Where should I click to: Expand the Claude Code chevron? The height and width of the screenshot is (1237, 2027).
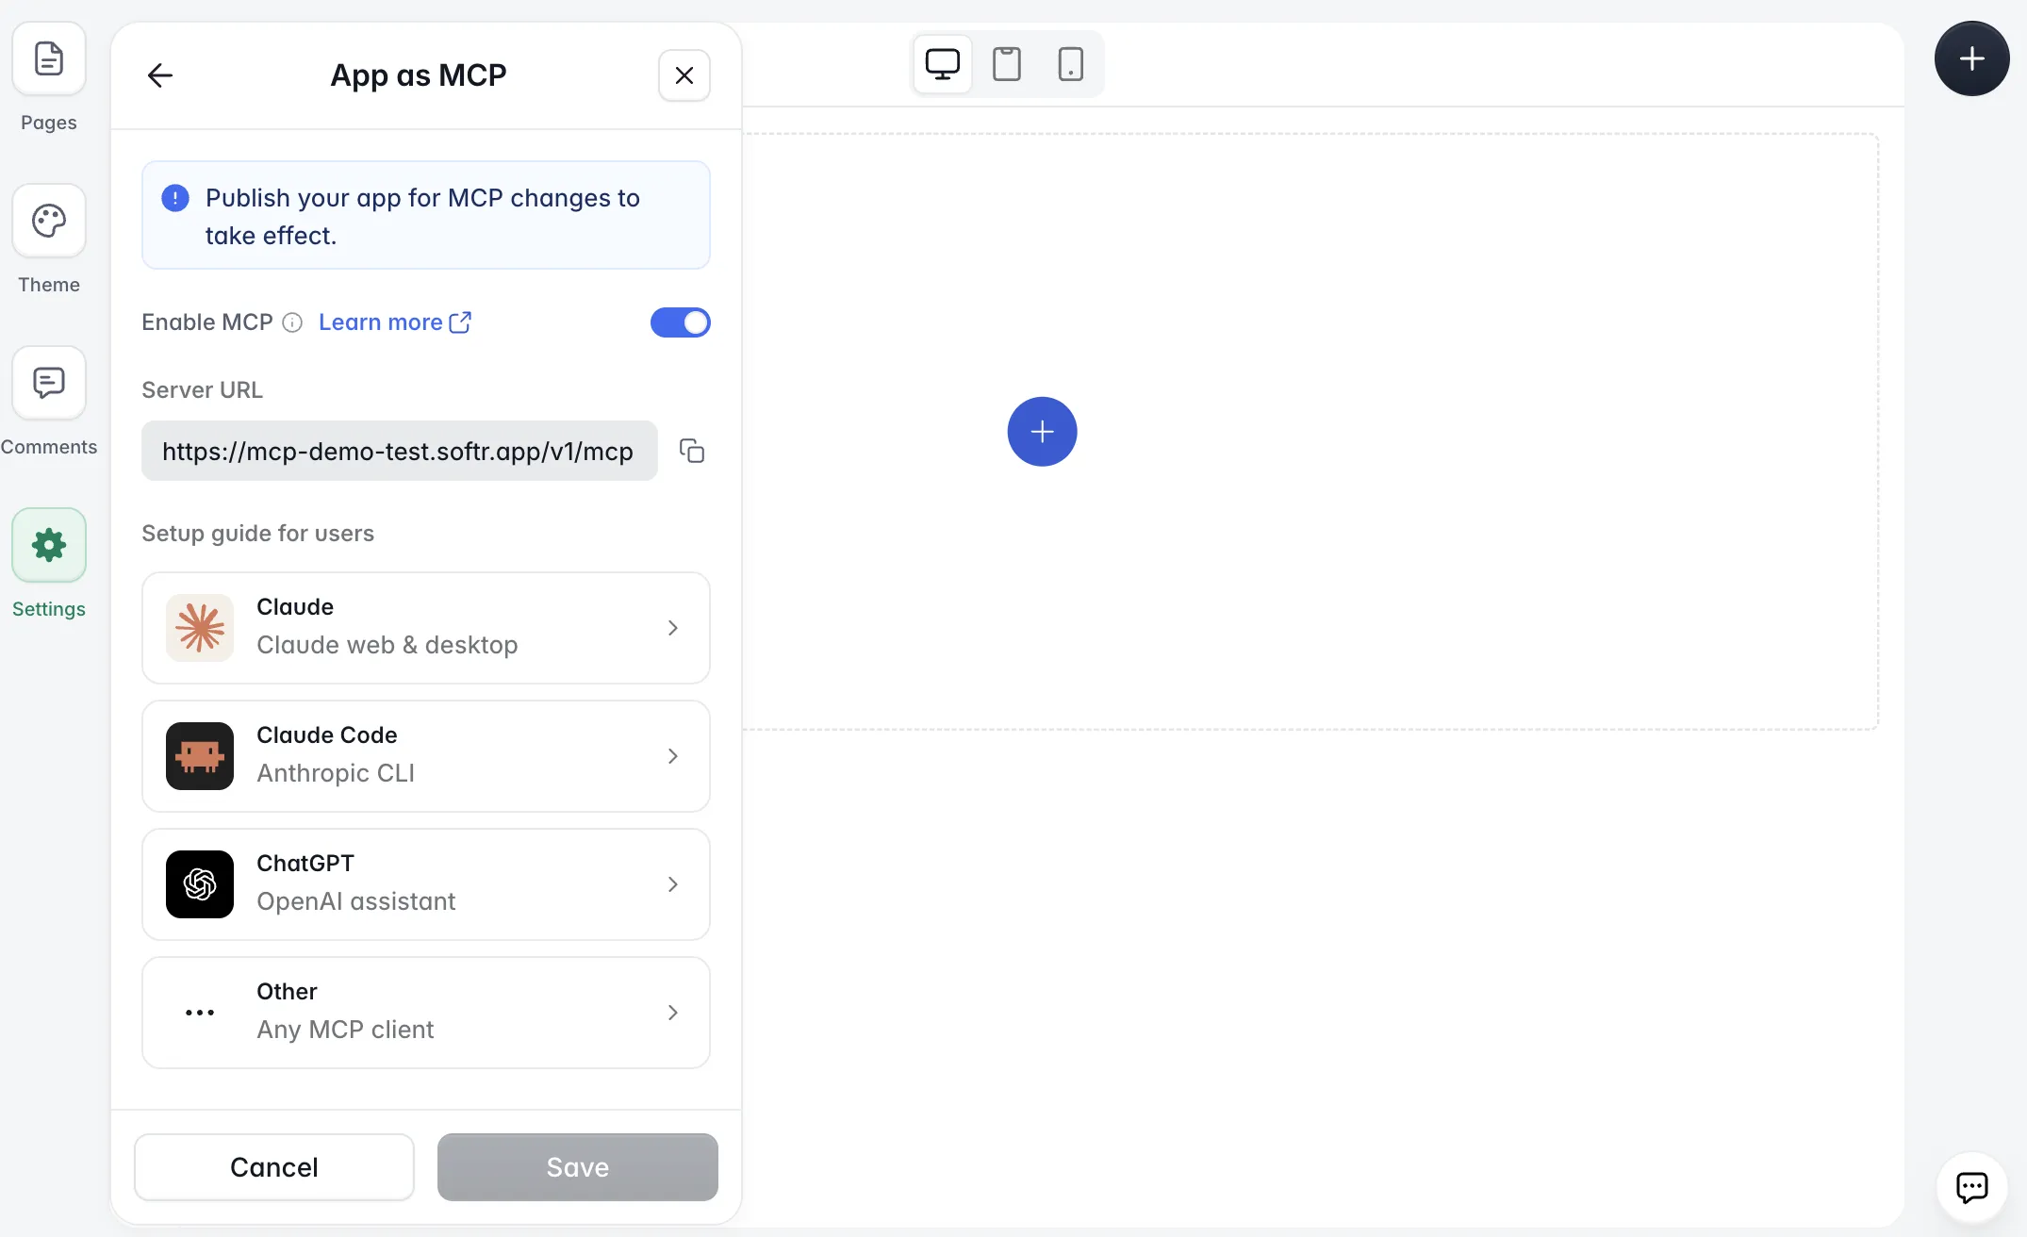point(673,756)
